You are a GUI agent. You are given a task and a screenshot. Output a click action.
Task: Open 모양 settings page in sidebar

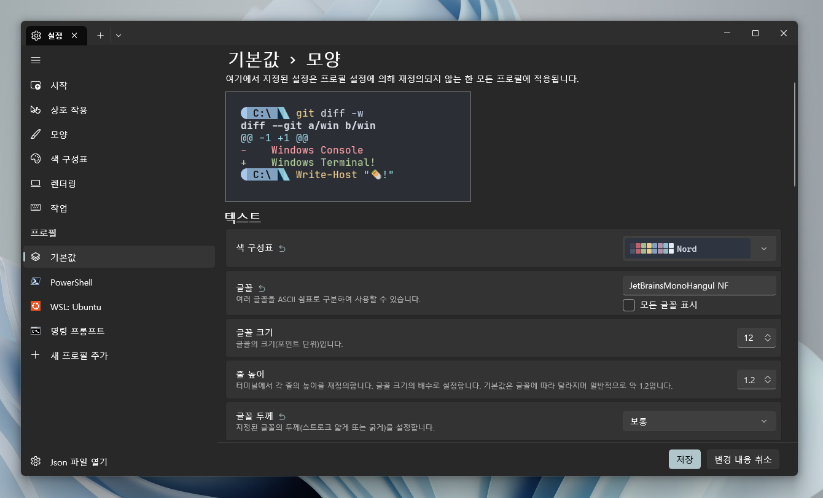click(x=119, y=134)
